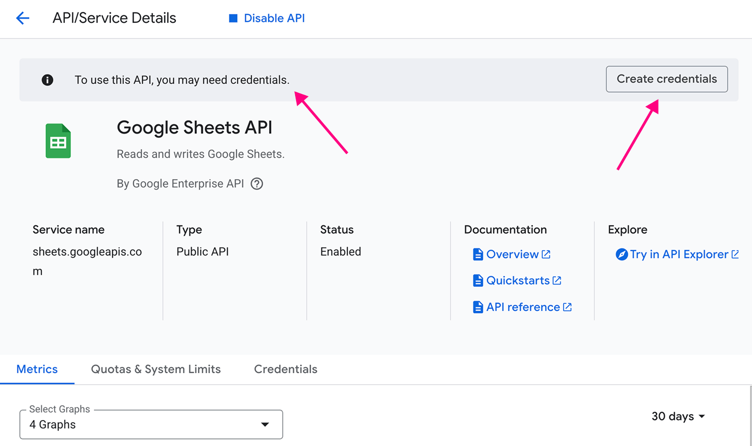The width and height of the screenshot is (752, 446).
Task: Switch to the Metrics tab
Action: pos(37,369)
